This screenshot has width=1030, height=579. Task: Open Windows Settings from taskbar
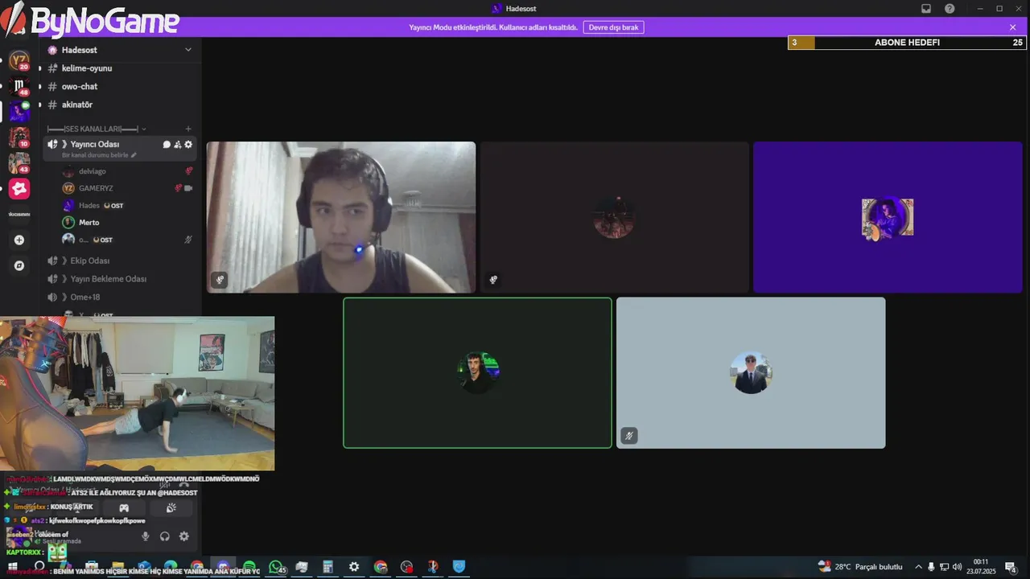pos(354,567)
